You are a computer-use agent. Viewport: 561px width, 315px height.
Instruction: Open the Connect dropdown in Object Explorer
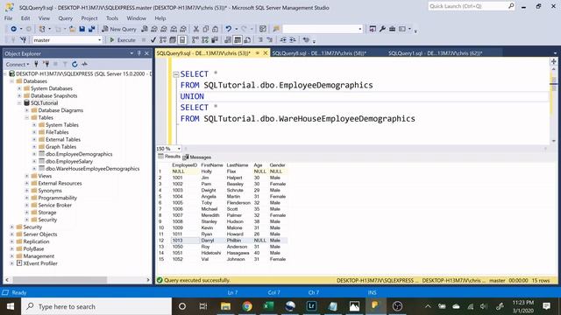click(18, 64)
